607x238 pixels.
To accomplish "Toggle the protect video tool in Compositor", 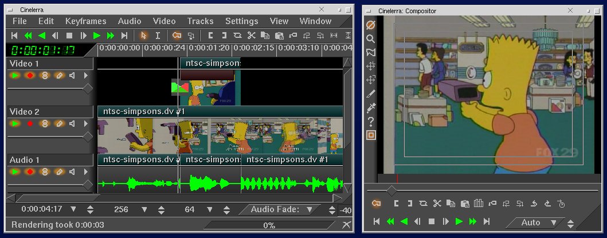I will [x=370, y=25].
